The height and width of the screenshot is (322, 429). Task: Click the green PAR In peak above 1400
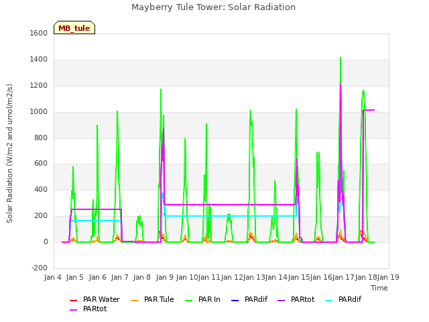pyautogui.click(x=341, y=59)
